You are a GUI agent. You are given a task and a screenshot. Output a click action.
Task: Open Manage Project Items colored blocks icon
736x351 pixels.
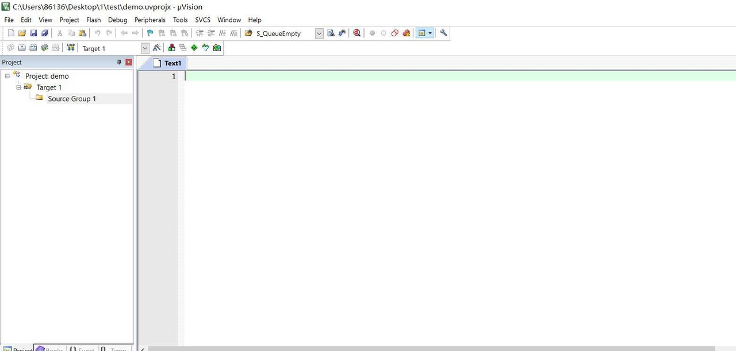[x=171, y=48]
